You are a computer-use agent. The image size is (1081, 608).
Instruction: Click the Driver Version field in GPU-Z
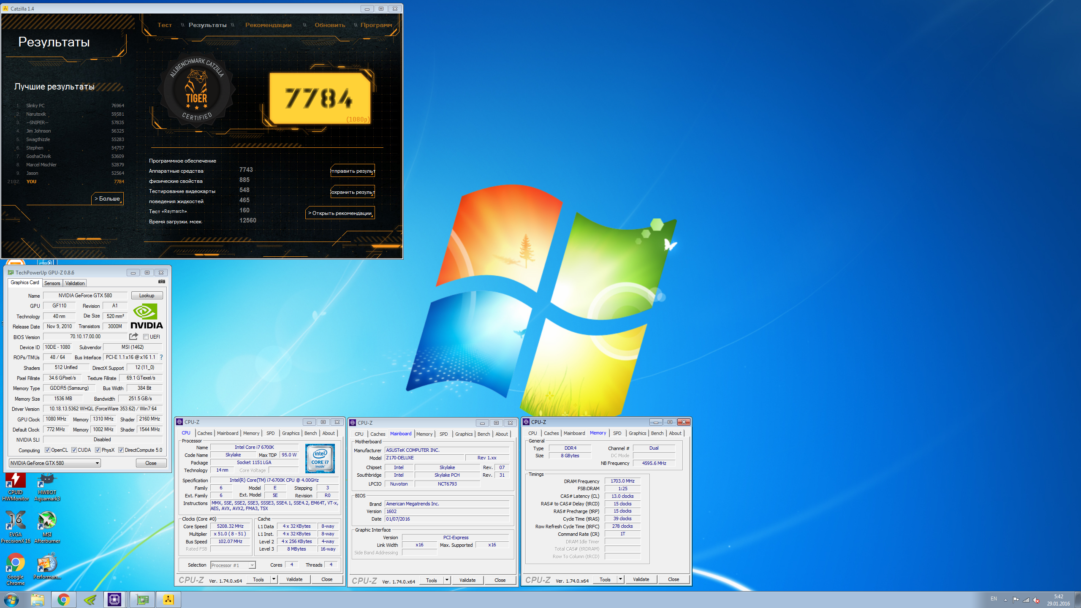tap(103, 409)
